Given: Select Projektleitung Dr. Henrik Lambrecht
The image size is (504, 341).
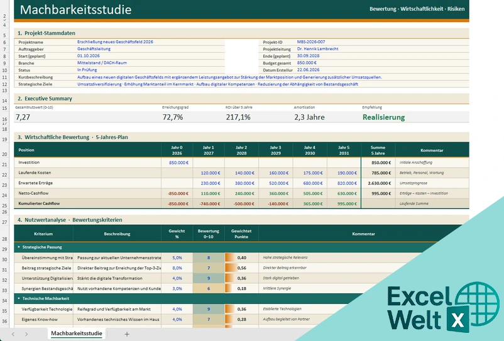Looking at the screenshot, I should point(317,49).
